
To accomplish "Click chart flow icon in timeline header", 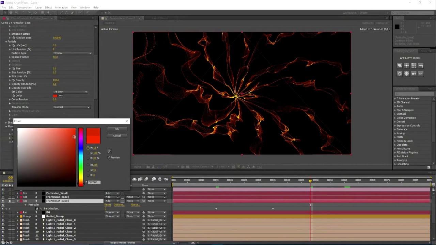I will [x=166, y=179].
